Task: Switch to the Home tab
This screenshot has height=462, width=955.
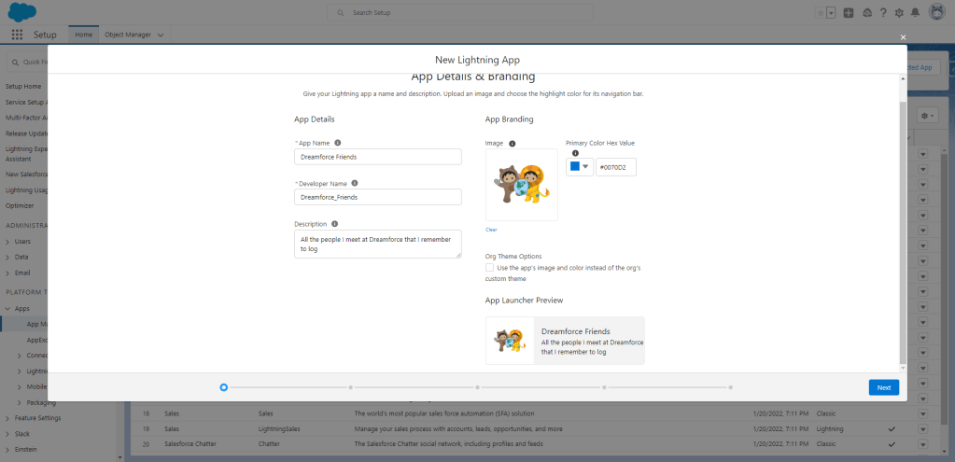Action: click(x=84, y=35)
